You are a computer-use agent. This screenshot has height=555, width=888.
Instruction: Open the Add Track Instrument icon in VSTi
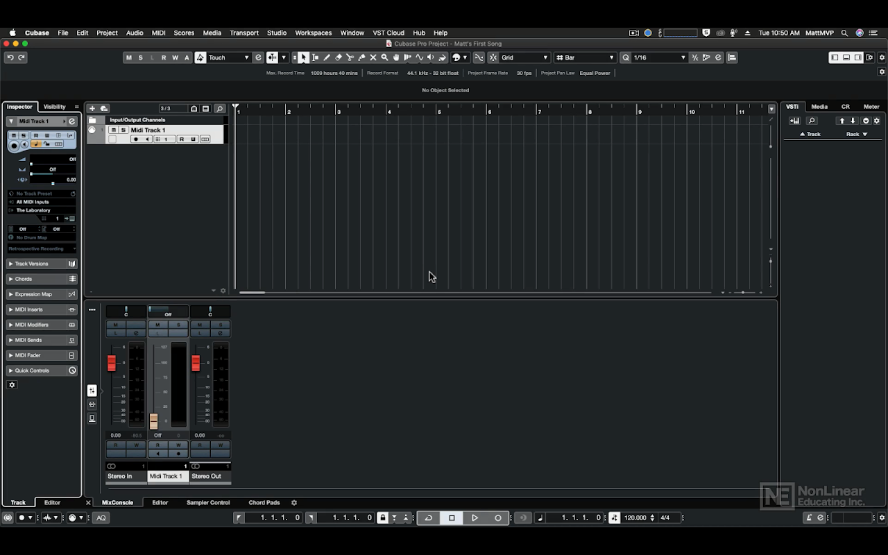pyautogui.click(x=794, y=121)
